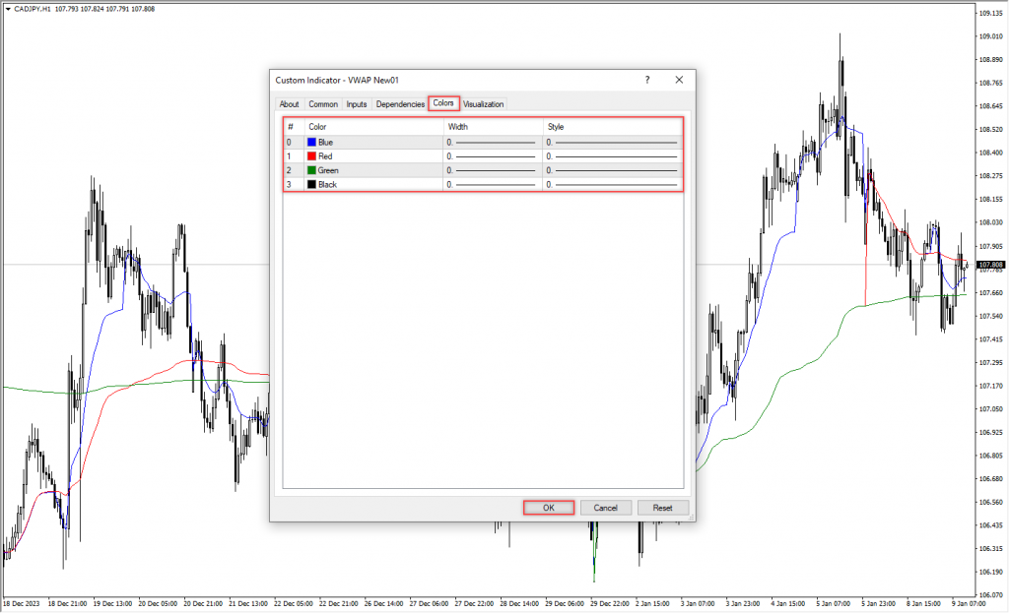This screenshot has width=1009, height=613.
Task: Select row number 2 cell
Action: (294, 170)
